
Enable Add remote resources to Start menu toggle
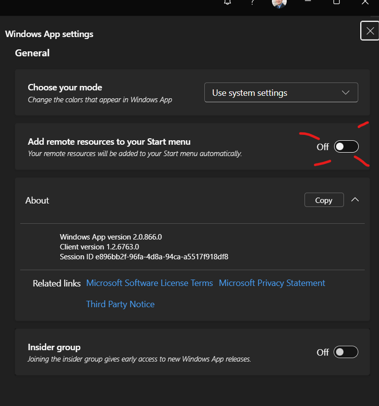click(x=346, y=147)
